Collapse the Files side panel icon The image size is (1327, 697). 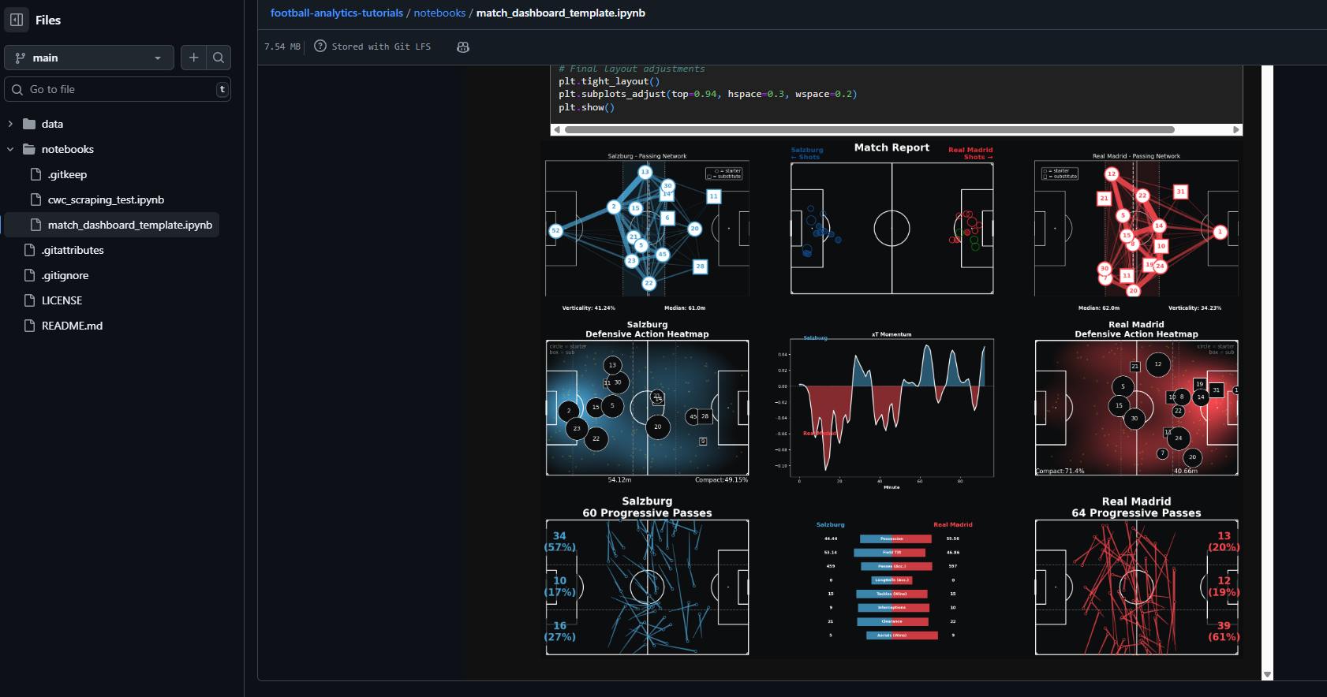click(x=17, y=20)
